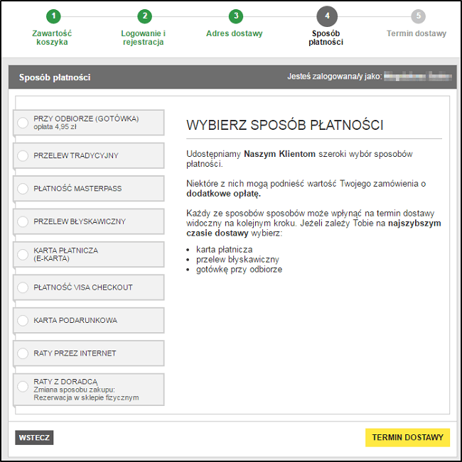Select Płatność Masterpass radio option

coord(23,189)
